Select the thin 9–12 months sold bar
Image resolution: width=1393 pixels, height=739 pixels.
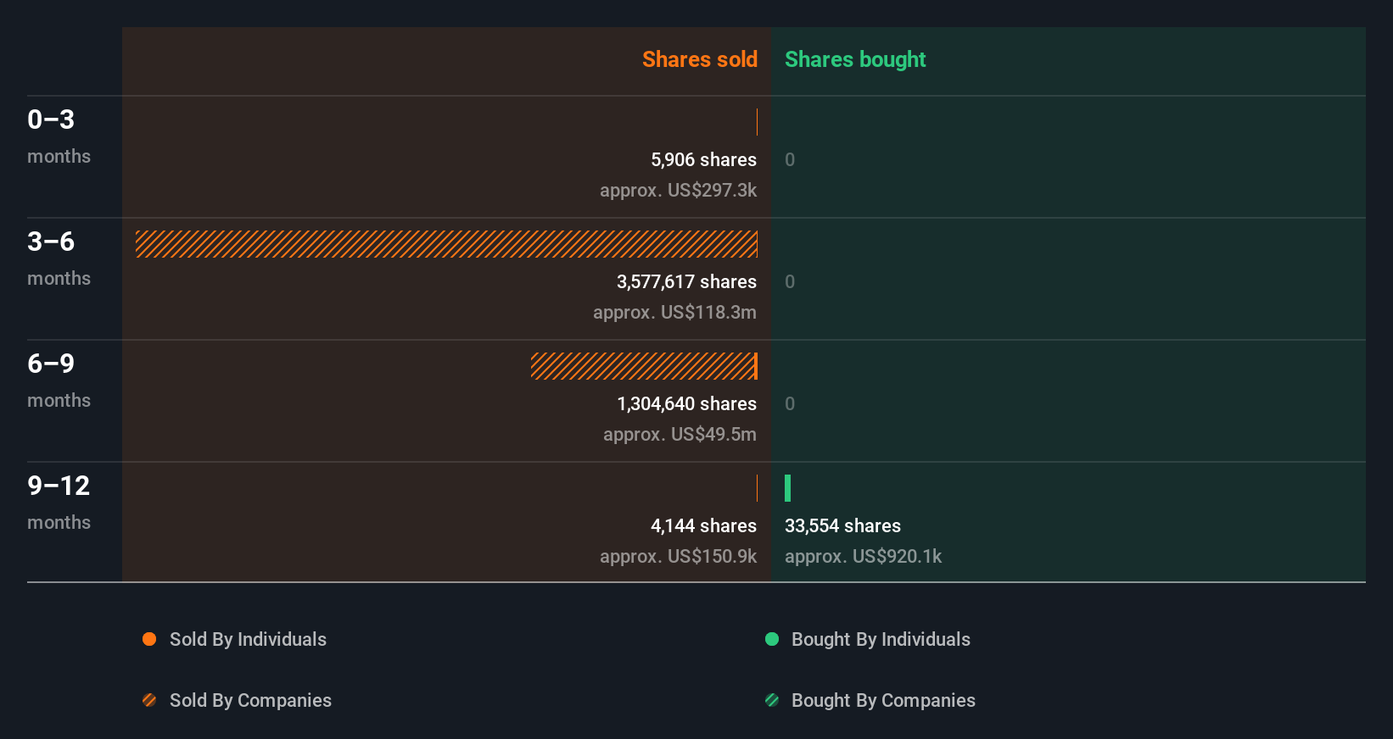[x=757, y=488]
